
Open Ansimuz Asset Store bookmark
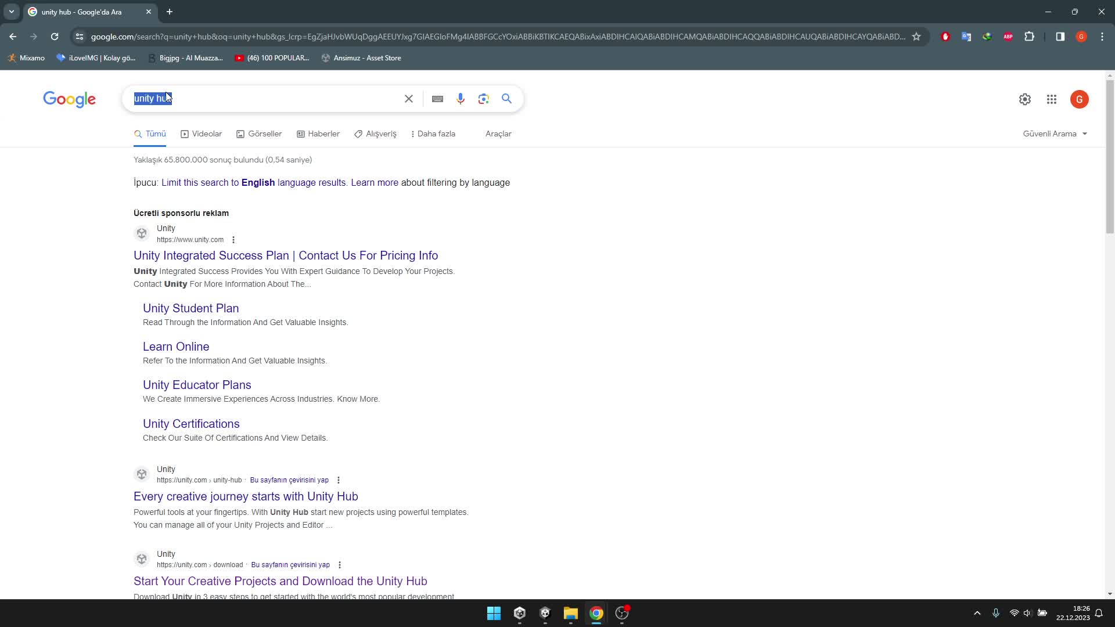click(361, 58)
